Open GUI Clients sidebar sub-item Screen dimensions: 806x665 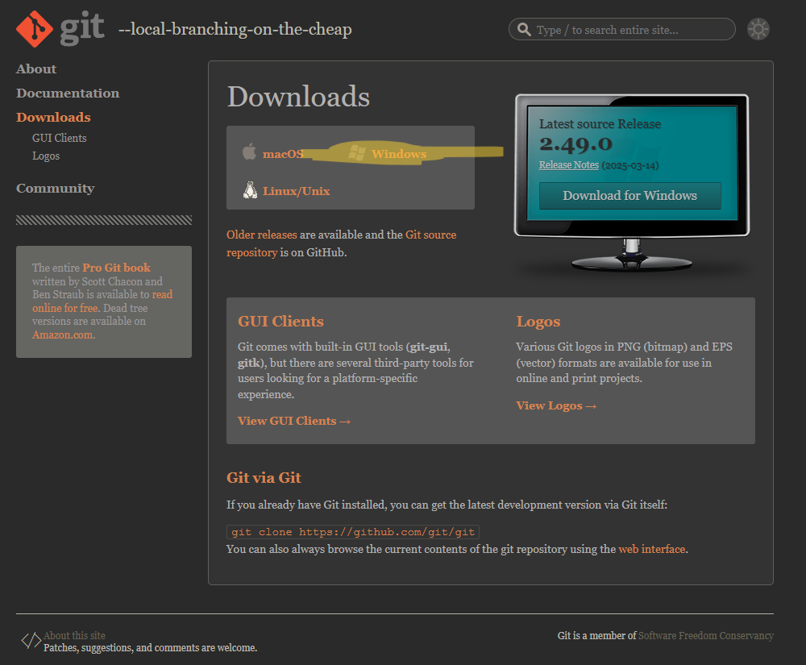click(59, 138)
